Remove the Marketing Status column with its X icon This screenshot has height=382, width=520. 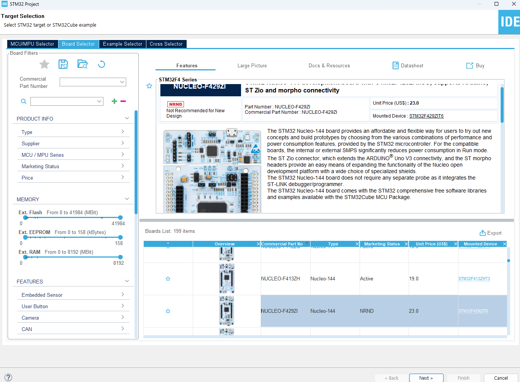pyautogui.click(x=406, y=244)
